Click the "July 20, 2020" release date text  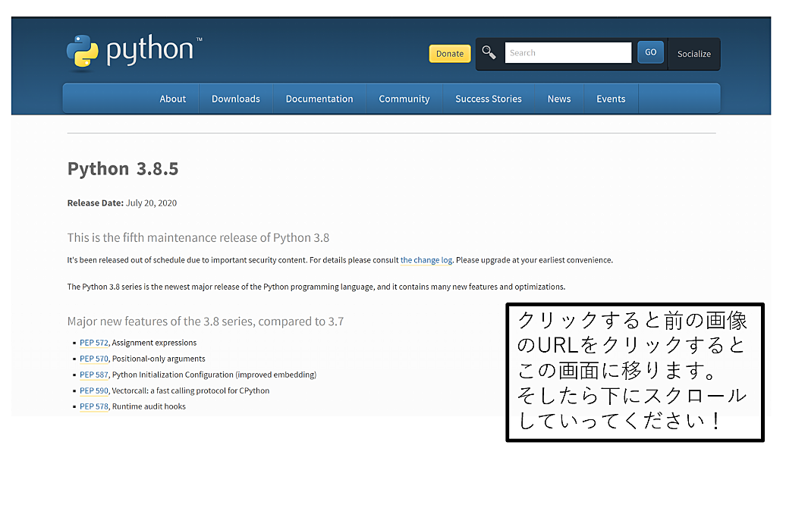(151, 203)
